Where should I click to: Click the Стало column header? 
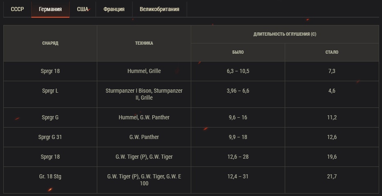point(332,52)
